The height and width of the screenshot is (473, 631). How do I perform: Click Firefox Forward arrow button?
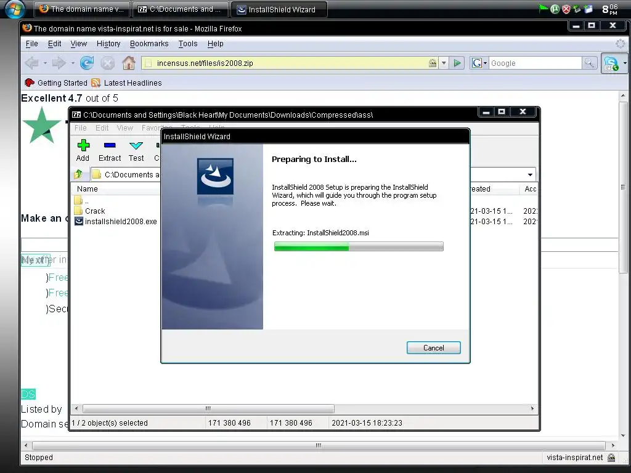[59, 63]
